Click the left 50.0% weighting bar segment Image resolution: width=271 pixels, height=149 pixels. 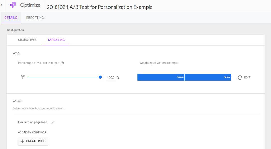click(x=161, y=77)
